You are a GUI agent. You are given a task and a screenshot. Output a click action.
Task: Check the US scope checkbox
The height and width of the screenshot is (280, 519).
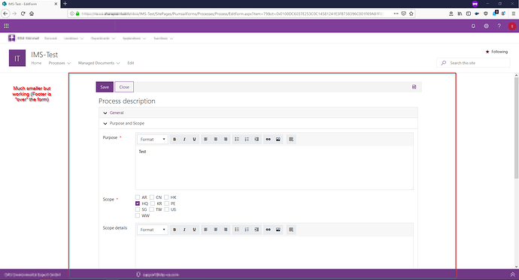pos(167,209)
